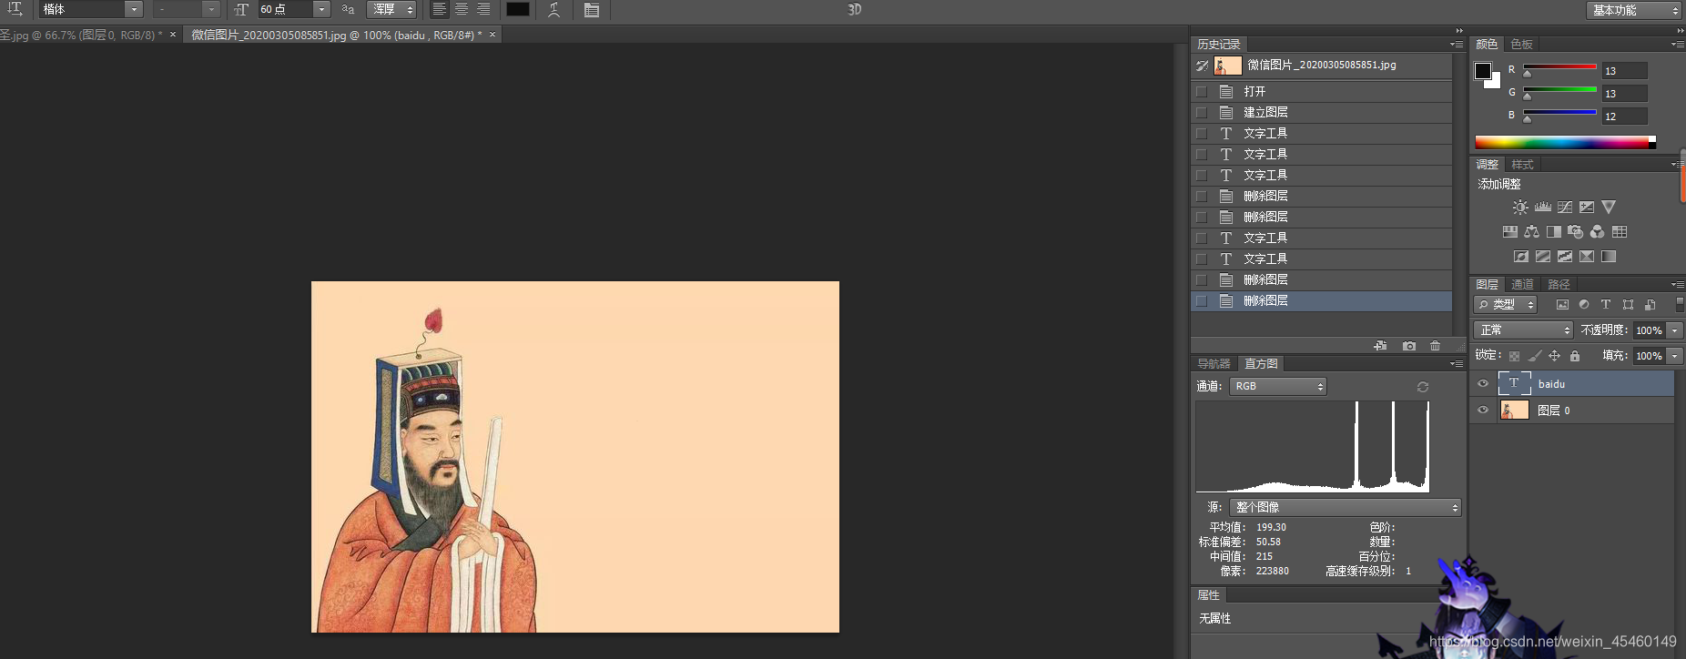The width and height of the screenshot is (1686, 659).
Task: Select the 建立图层 history state
Action: click(x=1321, y=112)
